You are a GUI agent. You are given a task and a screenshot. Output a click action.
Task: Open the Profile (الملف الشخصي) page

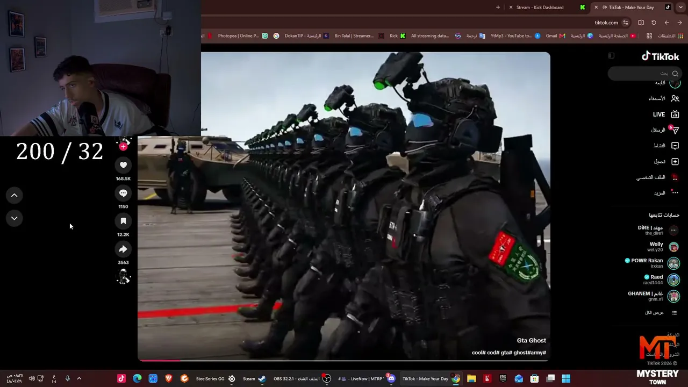[657, 177]
